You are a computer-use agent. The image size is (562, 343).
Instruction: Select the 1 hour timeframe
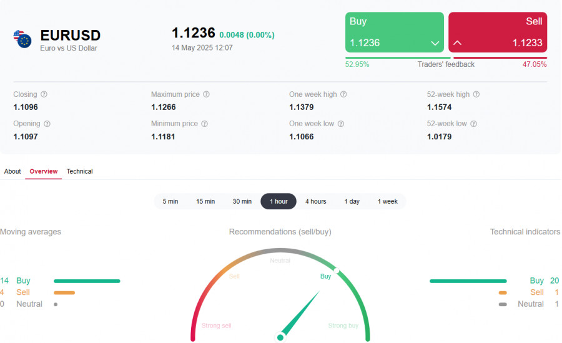tap(279, 201)
